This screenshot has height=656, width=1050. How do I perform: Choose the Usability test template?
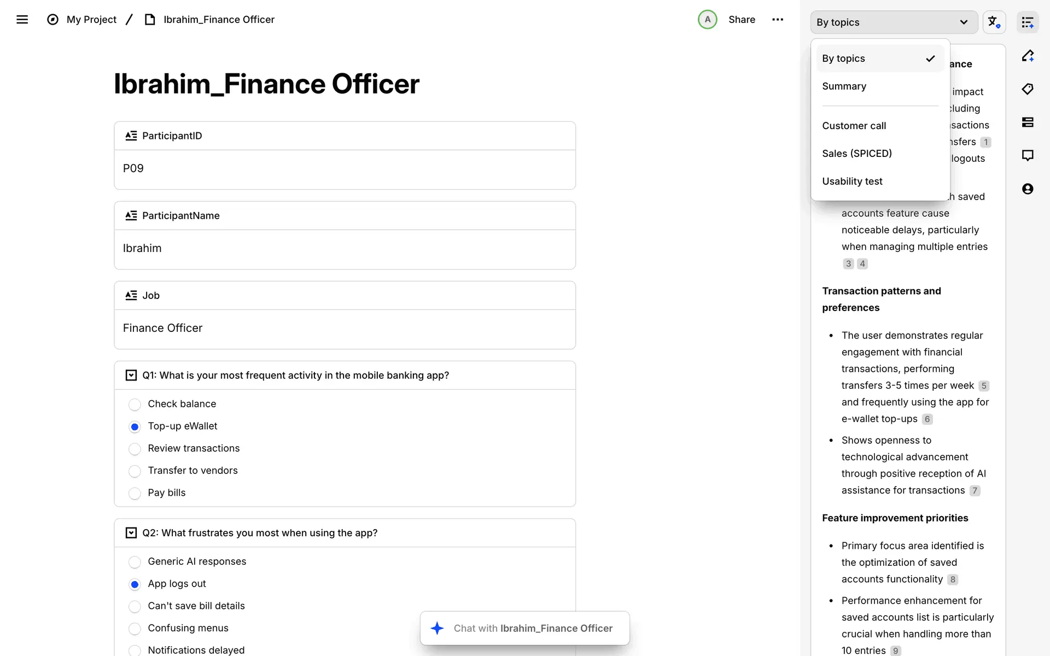(852, 181)
